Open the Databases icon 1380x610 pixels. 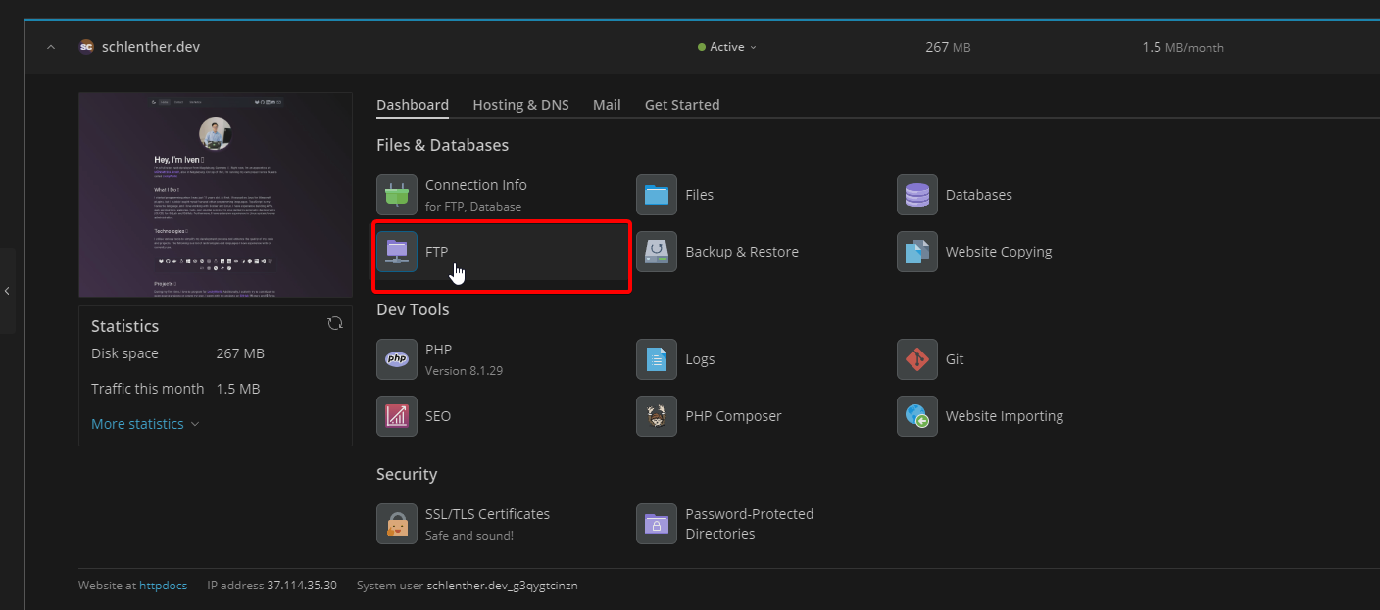916,195
